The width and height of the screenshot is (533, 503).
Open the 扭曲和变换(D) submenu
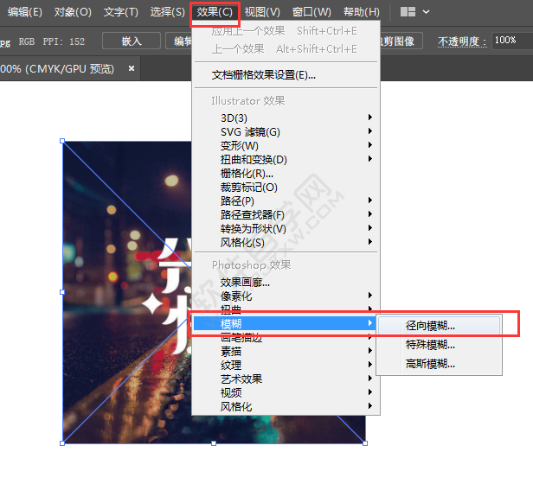click(x=286, y=160)
